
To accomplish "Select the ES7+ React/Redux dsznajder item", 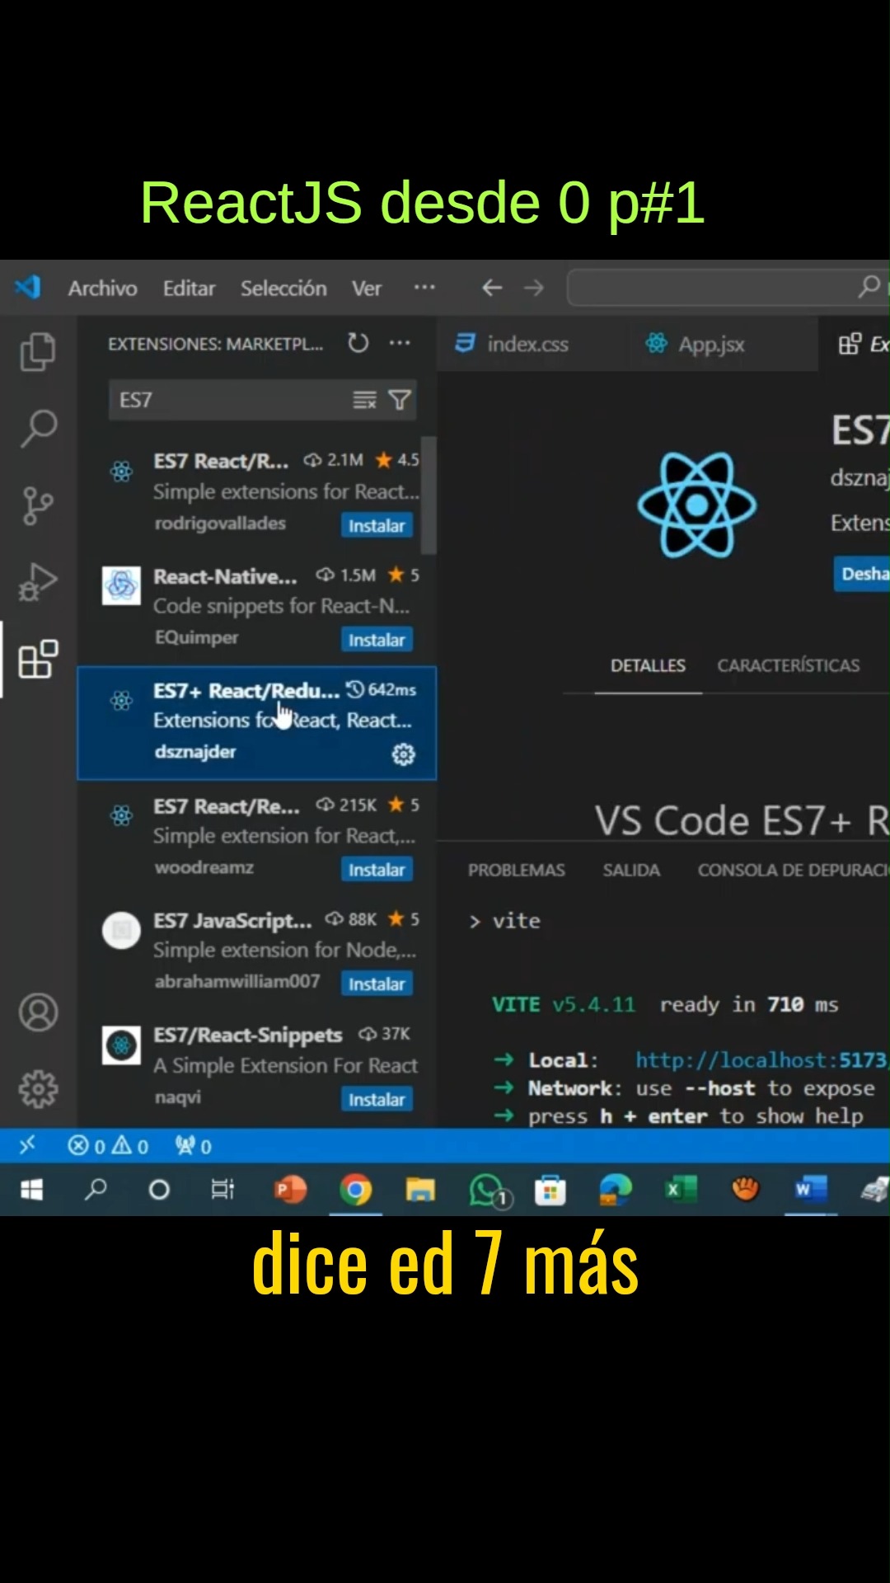I will tap(256, 722).
